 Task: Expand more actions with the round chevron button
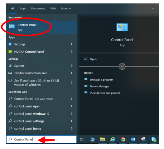[122, 67]
